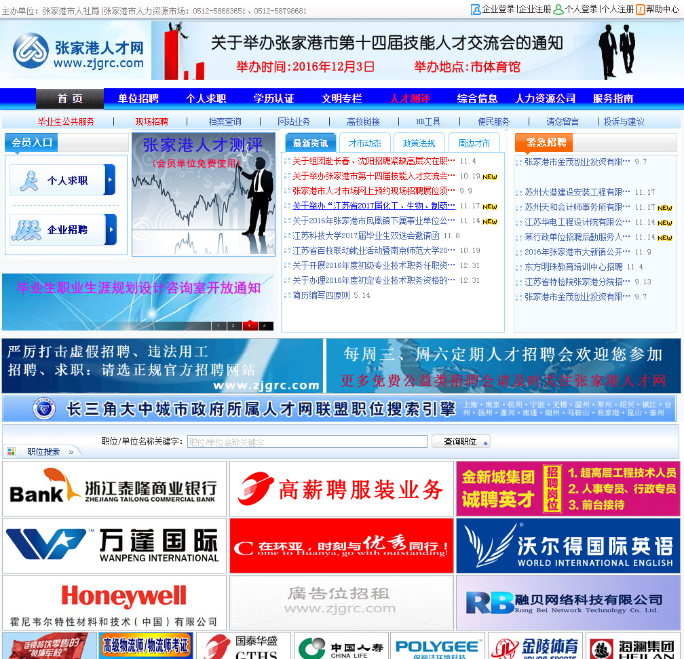
Task: Click the 个人求职 running-figure icon
Action: [x=28, y=181]
